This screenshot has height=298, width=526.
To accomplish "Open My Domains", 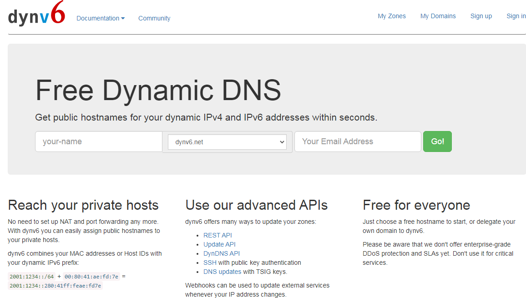I will pyautogui.click(x=438, y=16).
